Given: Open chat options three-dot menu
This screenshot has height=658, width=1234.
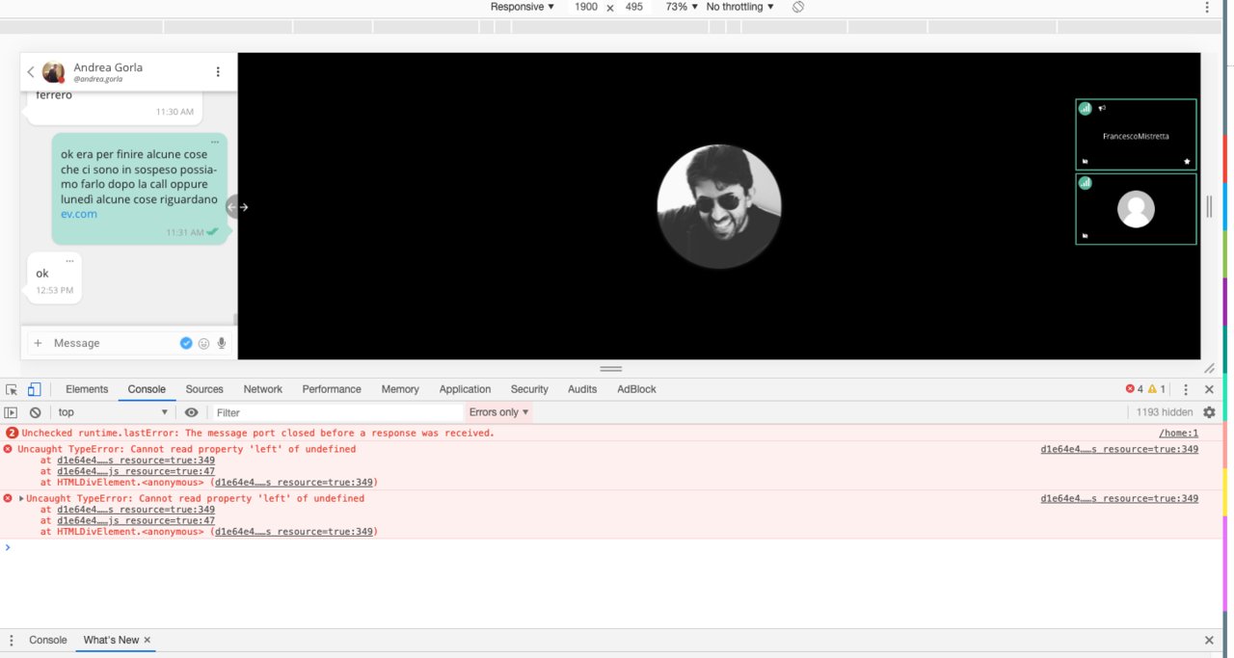Looking at the screenshot, I should 218,72.
